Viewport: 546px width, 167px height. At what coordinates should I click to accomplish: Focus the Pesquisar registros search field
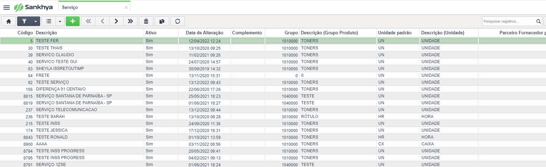509,21
